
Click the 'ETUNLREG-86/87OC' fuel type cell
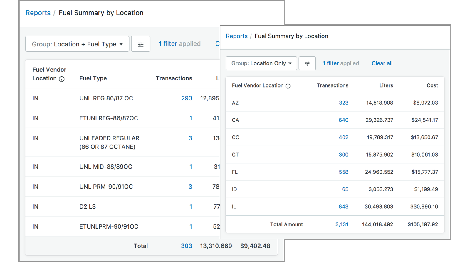click(x=109, y=118)
